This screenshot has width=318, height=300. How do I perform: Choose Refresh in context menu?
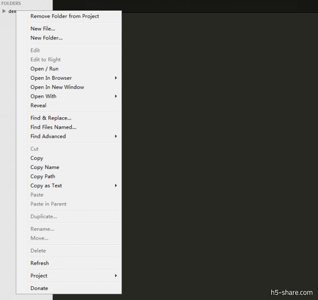(x=69, y=263)
